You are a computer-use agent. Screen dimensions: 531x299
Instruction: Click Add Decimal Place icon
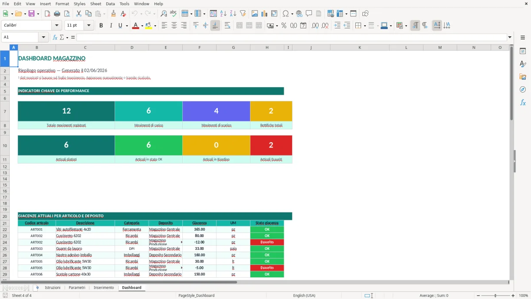pos(316,26)
